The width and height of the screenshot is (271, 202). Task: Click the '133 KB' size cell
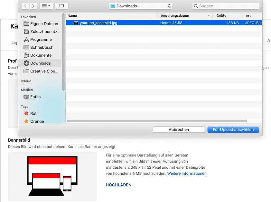[232, 23]
